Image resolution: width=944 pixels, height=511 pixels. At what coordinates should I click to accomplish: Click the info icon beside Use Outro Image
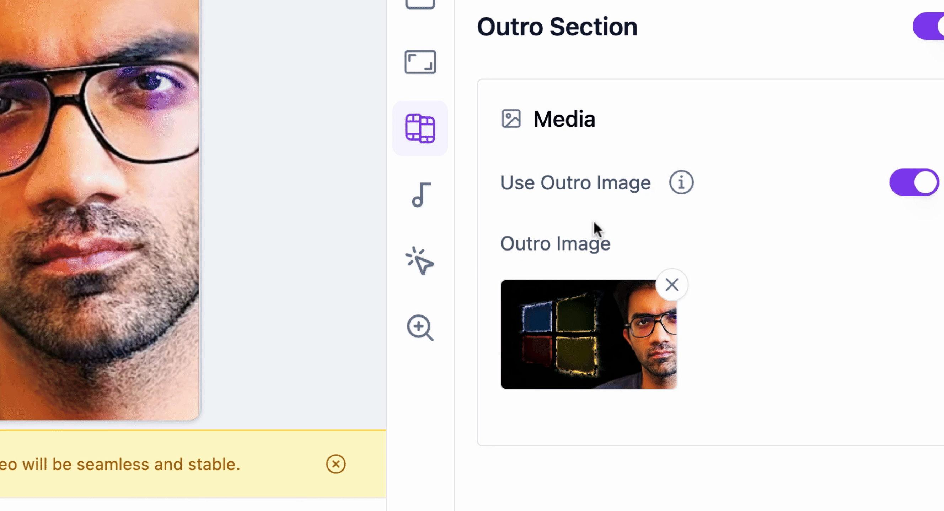pos(681,182)
